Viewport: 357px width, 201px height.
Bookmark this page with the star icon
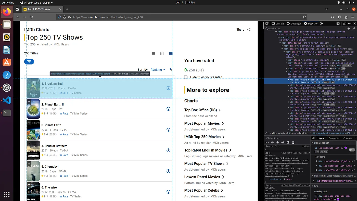point(304,17)
